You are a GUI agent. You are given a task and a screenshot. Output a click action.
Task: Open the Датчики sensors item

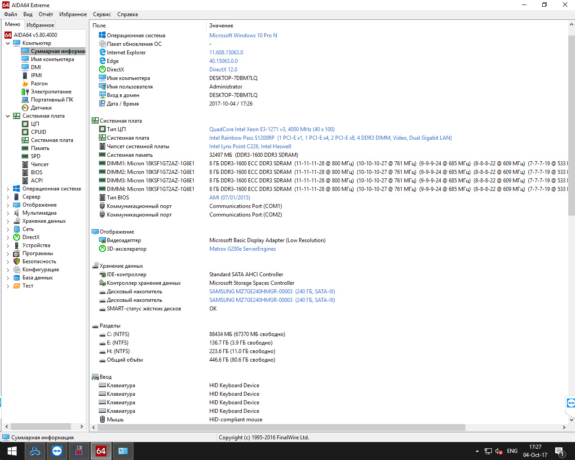click(x=41, y=108)
